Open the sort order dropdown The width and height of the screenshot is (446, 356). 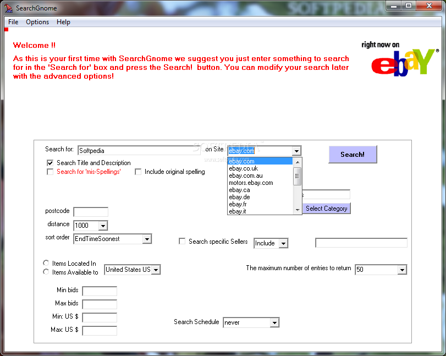147,239
